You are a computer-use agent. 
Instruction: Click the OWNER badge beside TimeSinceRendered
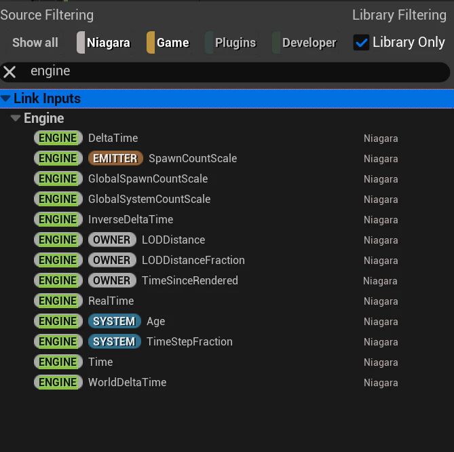(112, 280)
